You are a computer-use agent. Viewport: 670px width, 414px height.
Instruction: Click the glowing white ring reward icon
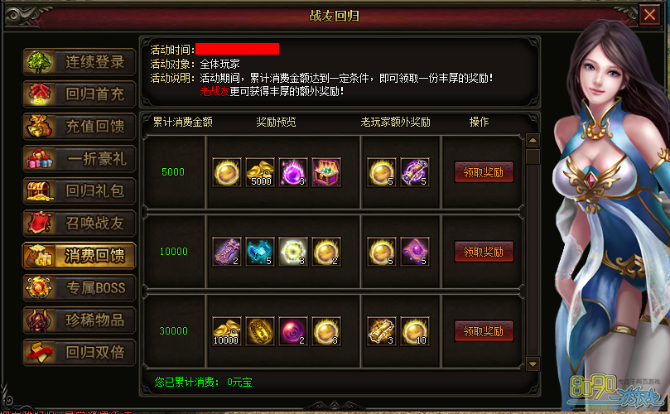tap(292, 252)
